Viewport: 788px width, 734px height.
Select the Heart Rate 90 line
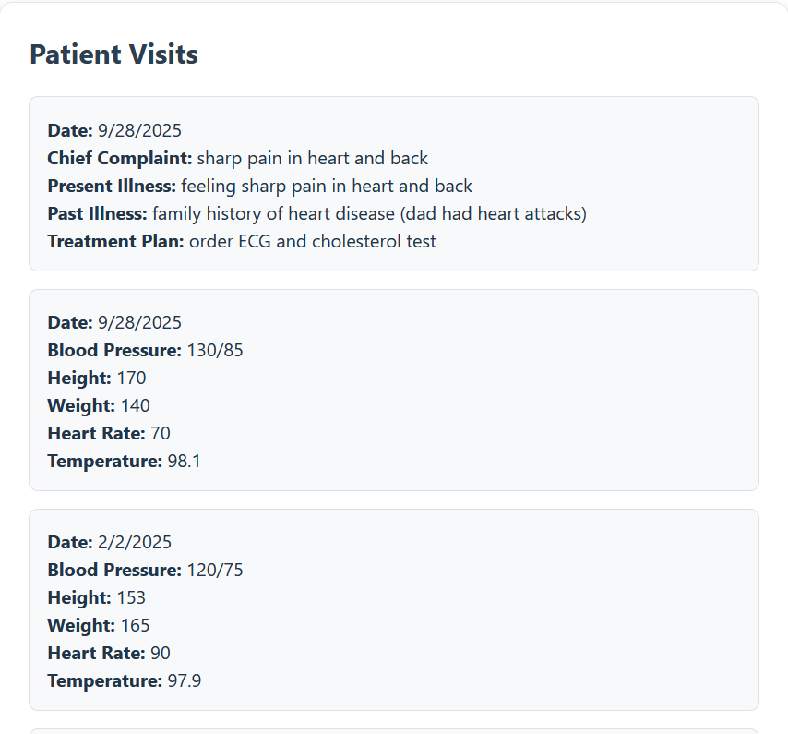109,653
